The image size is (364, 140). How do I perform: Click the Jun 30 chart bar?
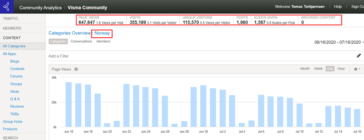(203, 106)
